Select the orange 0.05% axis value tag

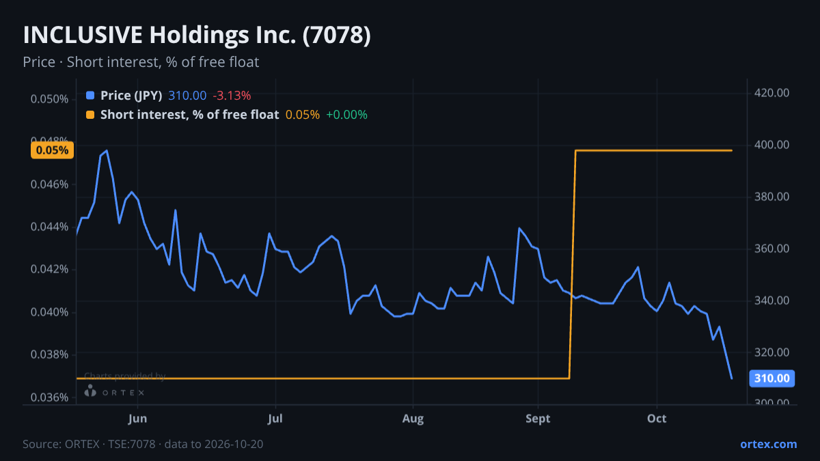(x=52, y=150)
